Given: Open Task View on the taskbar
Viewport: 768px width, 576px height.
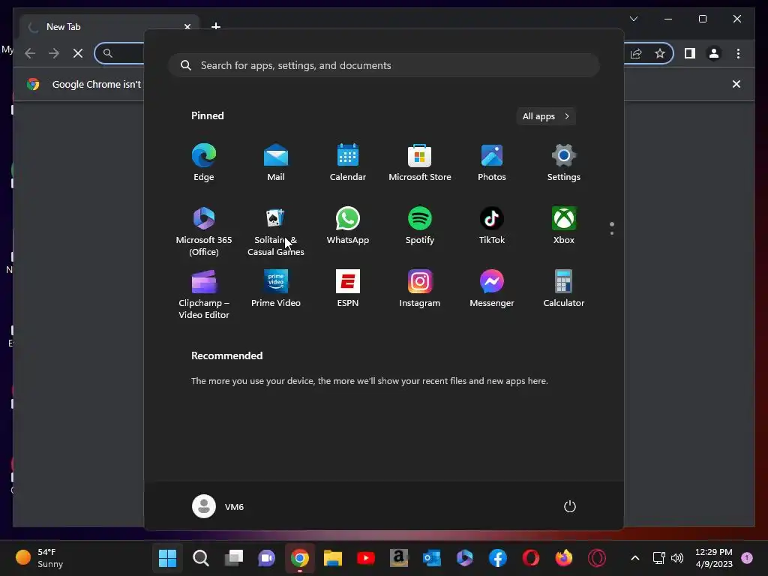Looking at the screenshot, I should click(x=234, y=557).
